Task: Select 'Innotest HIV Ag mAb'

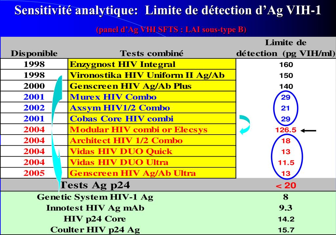Action: coord(95,208)
